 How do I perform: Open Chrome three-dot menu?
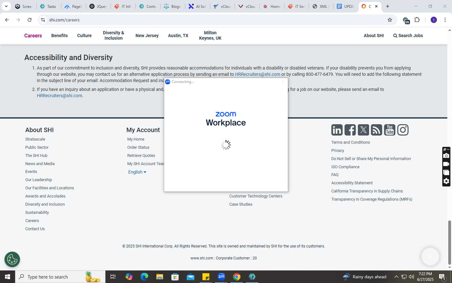tap(445, 20)
